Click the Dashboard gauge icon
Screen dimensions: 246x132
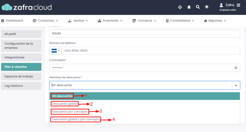point(3,21)
